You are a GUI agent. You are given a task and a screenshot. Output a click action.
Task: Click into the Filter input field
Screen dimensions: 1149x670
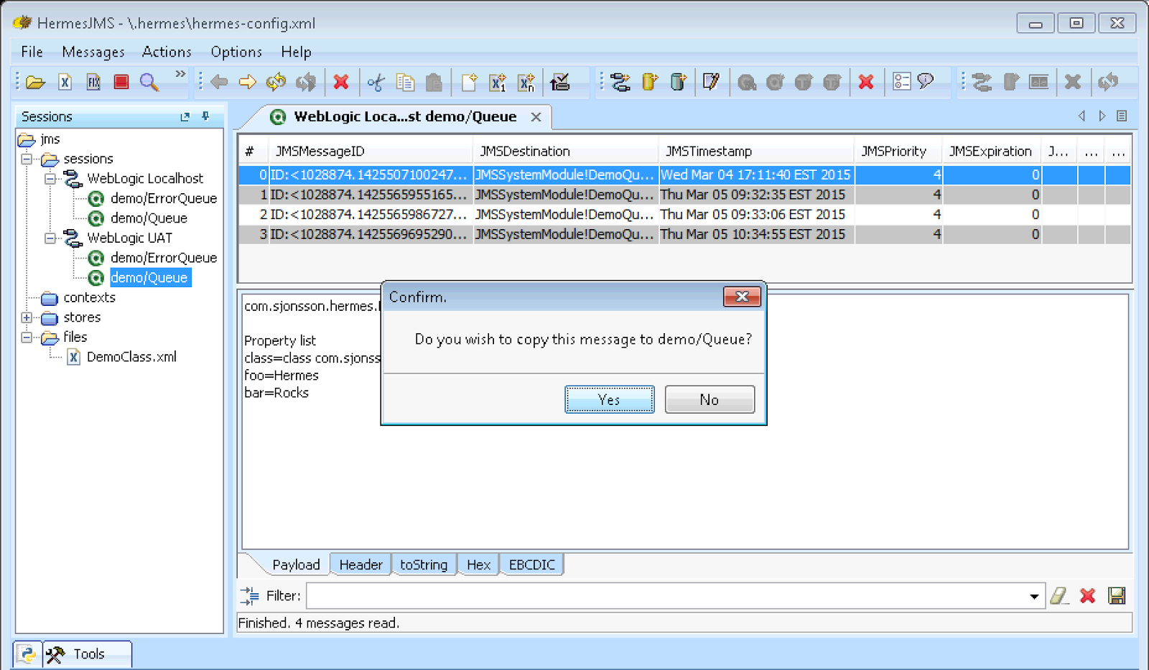666,596
